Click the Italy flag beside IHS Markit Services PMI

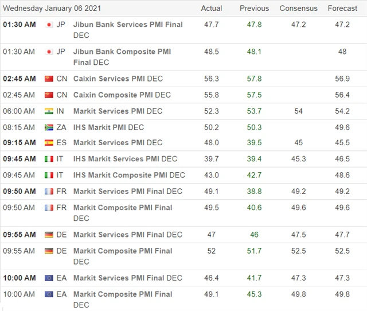[x=49, y=159]
